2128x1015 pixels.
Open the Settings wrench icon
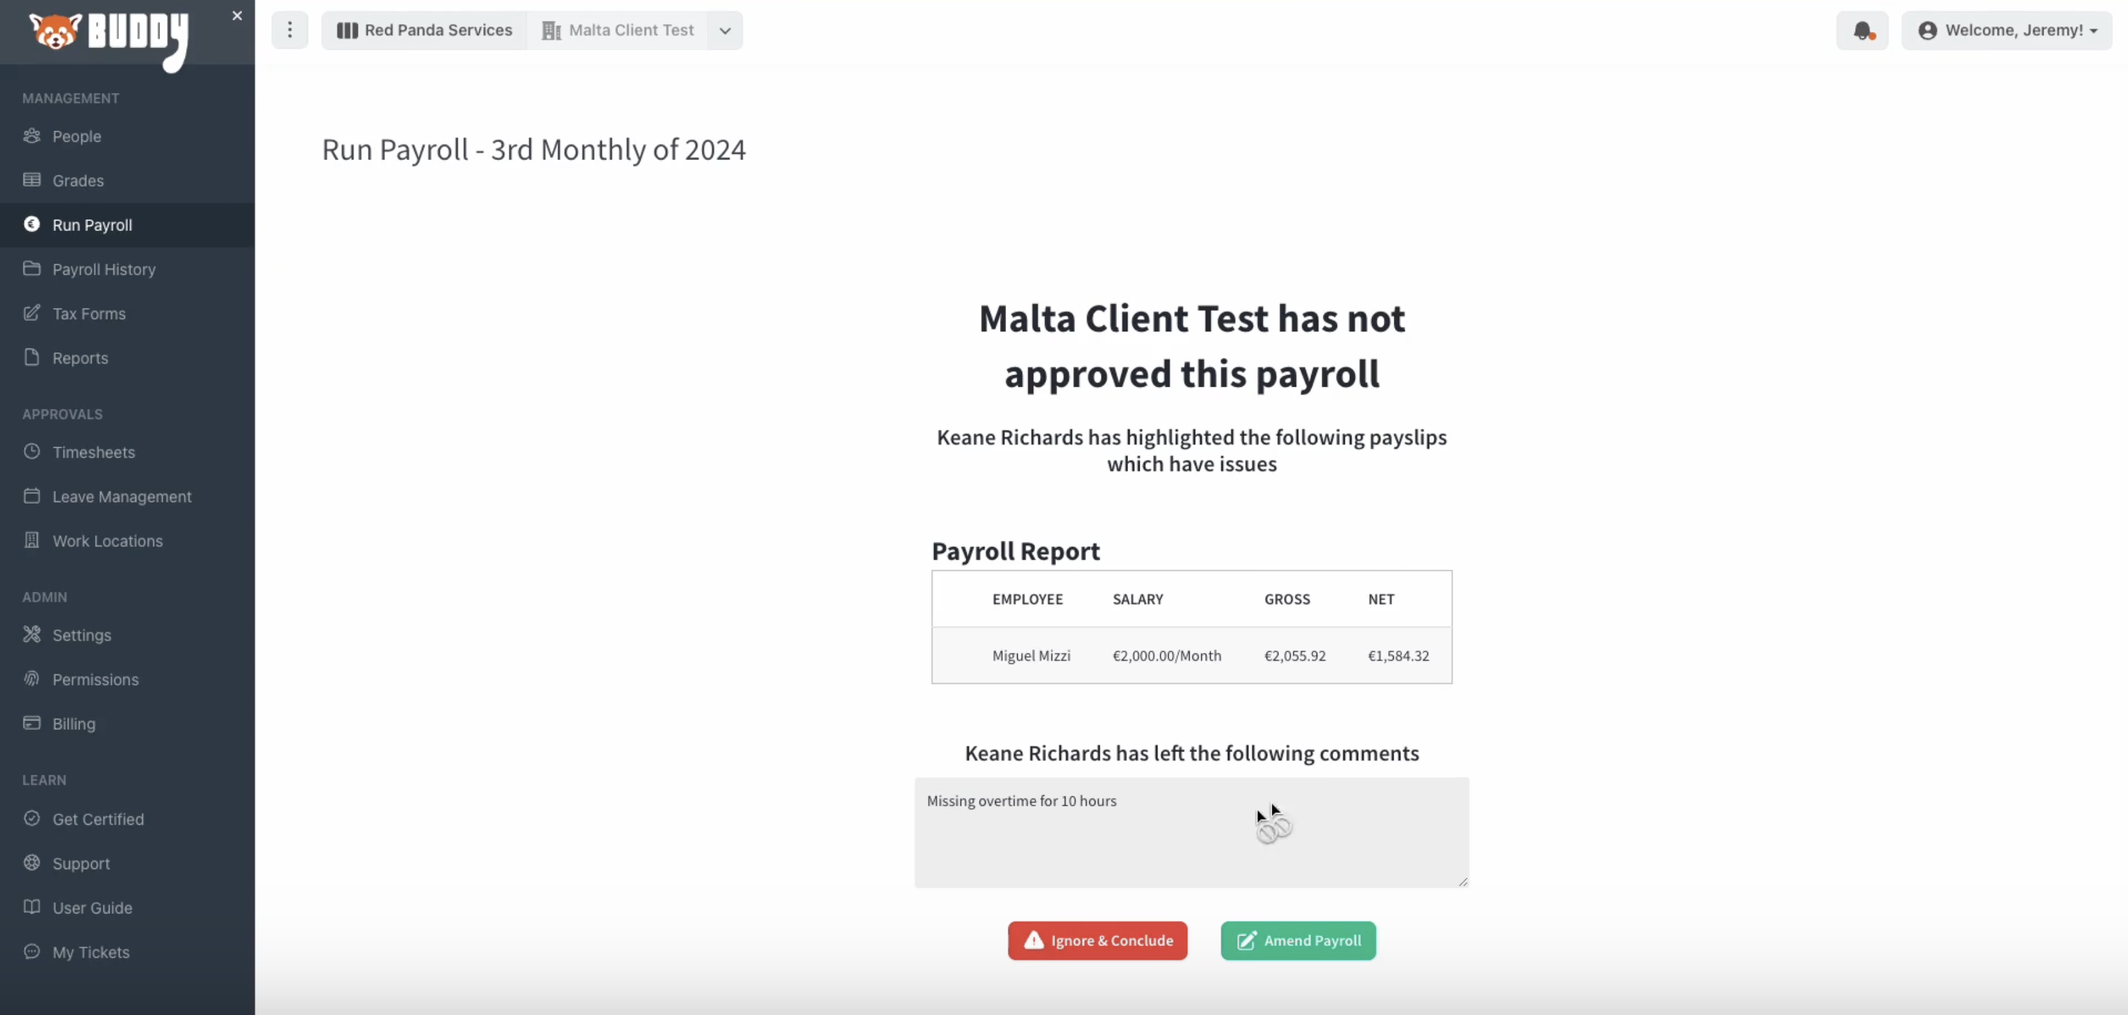(31, 634)
